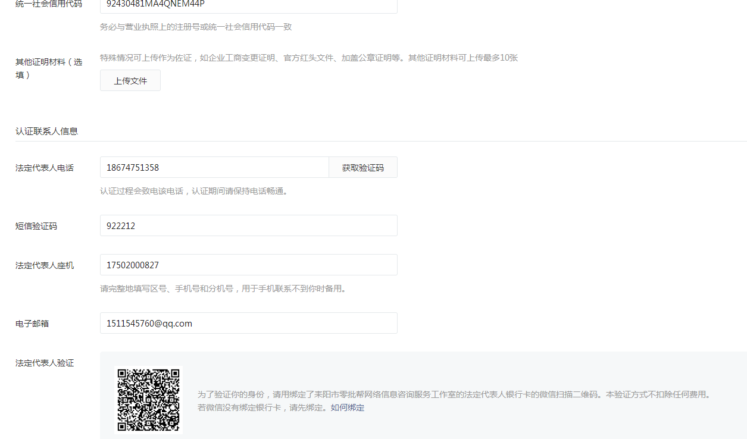Open the 如何绑定 help link
The image size is (747, 439).
point(348,407)
